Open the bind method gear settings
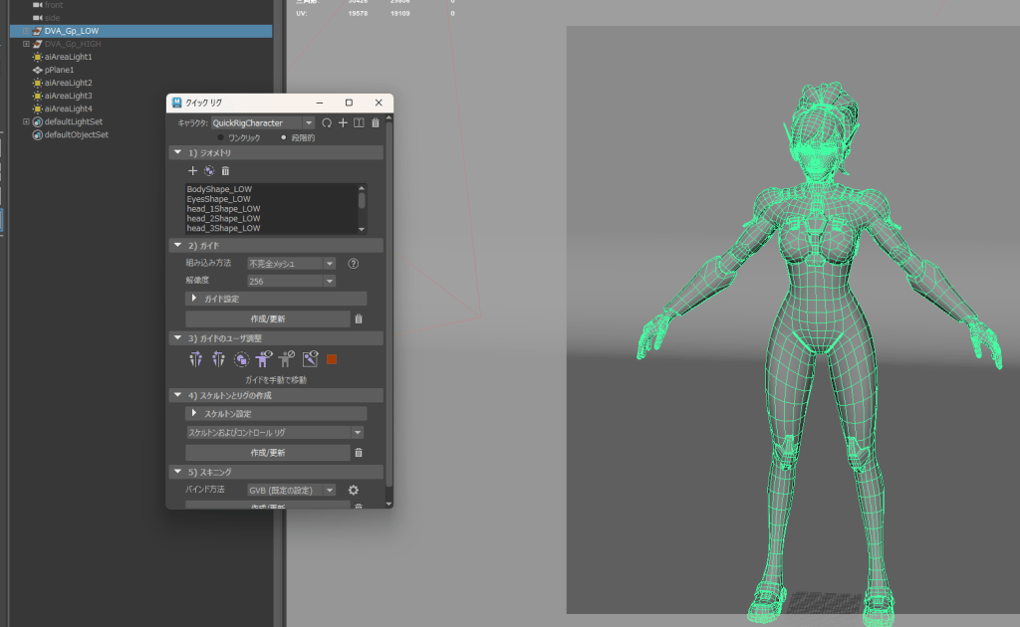 tap(353, 490)
